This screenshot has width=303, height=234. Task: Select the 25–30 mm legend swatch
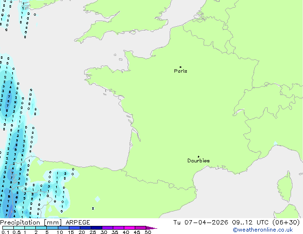coord(96,228)
